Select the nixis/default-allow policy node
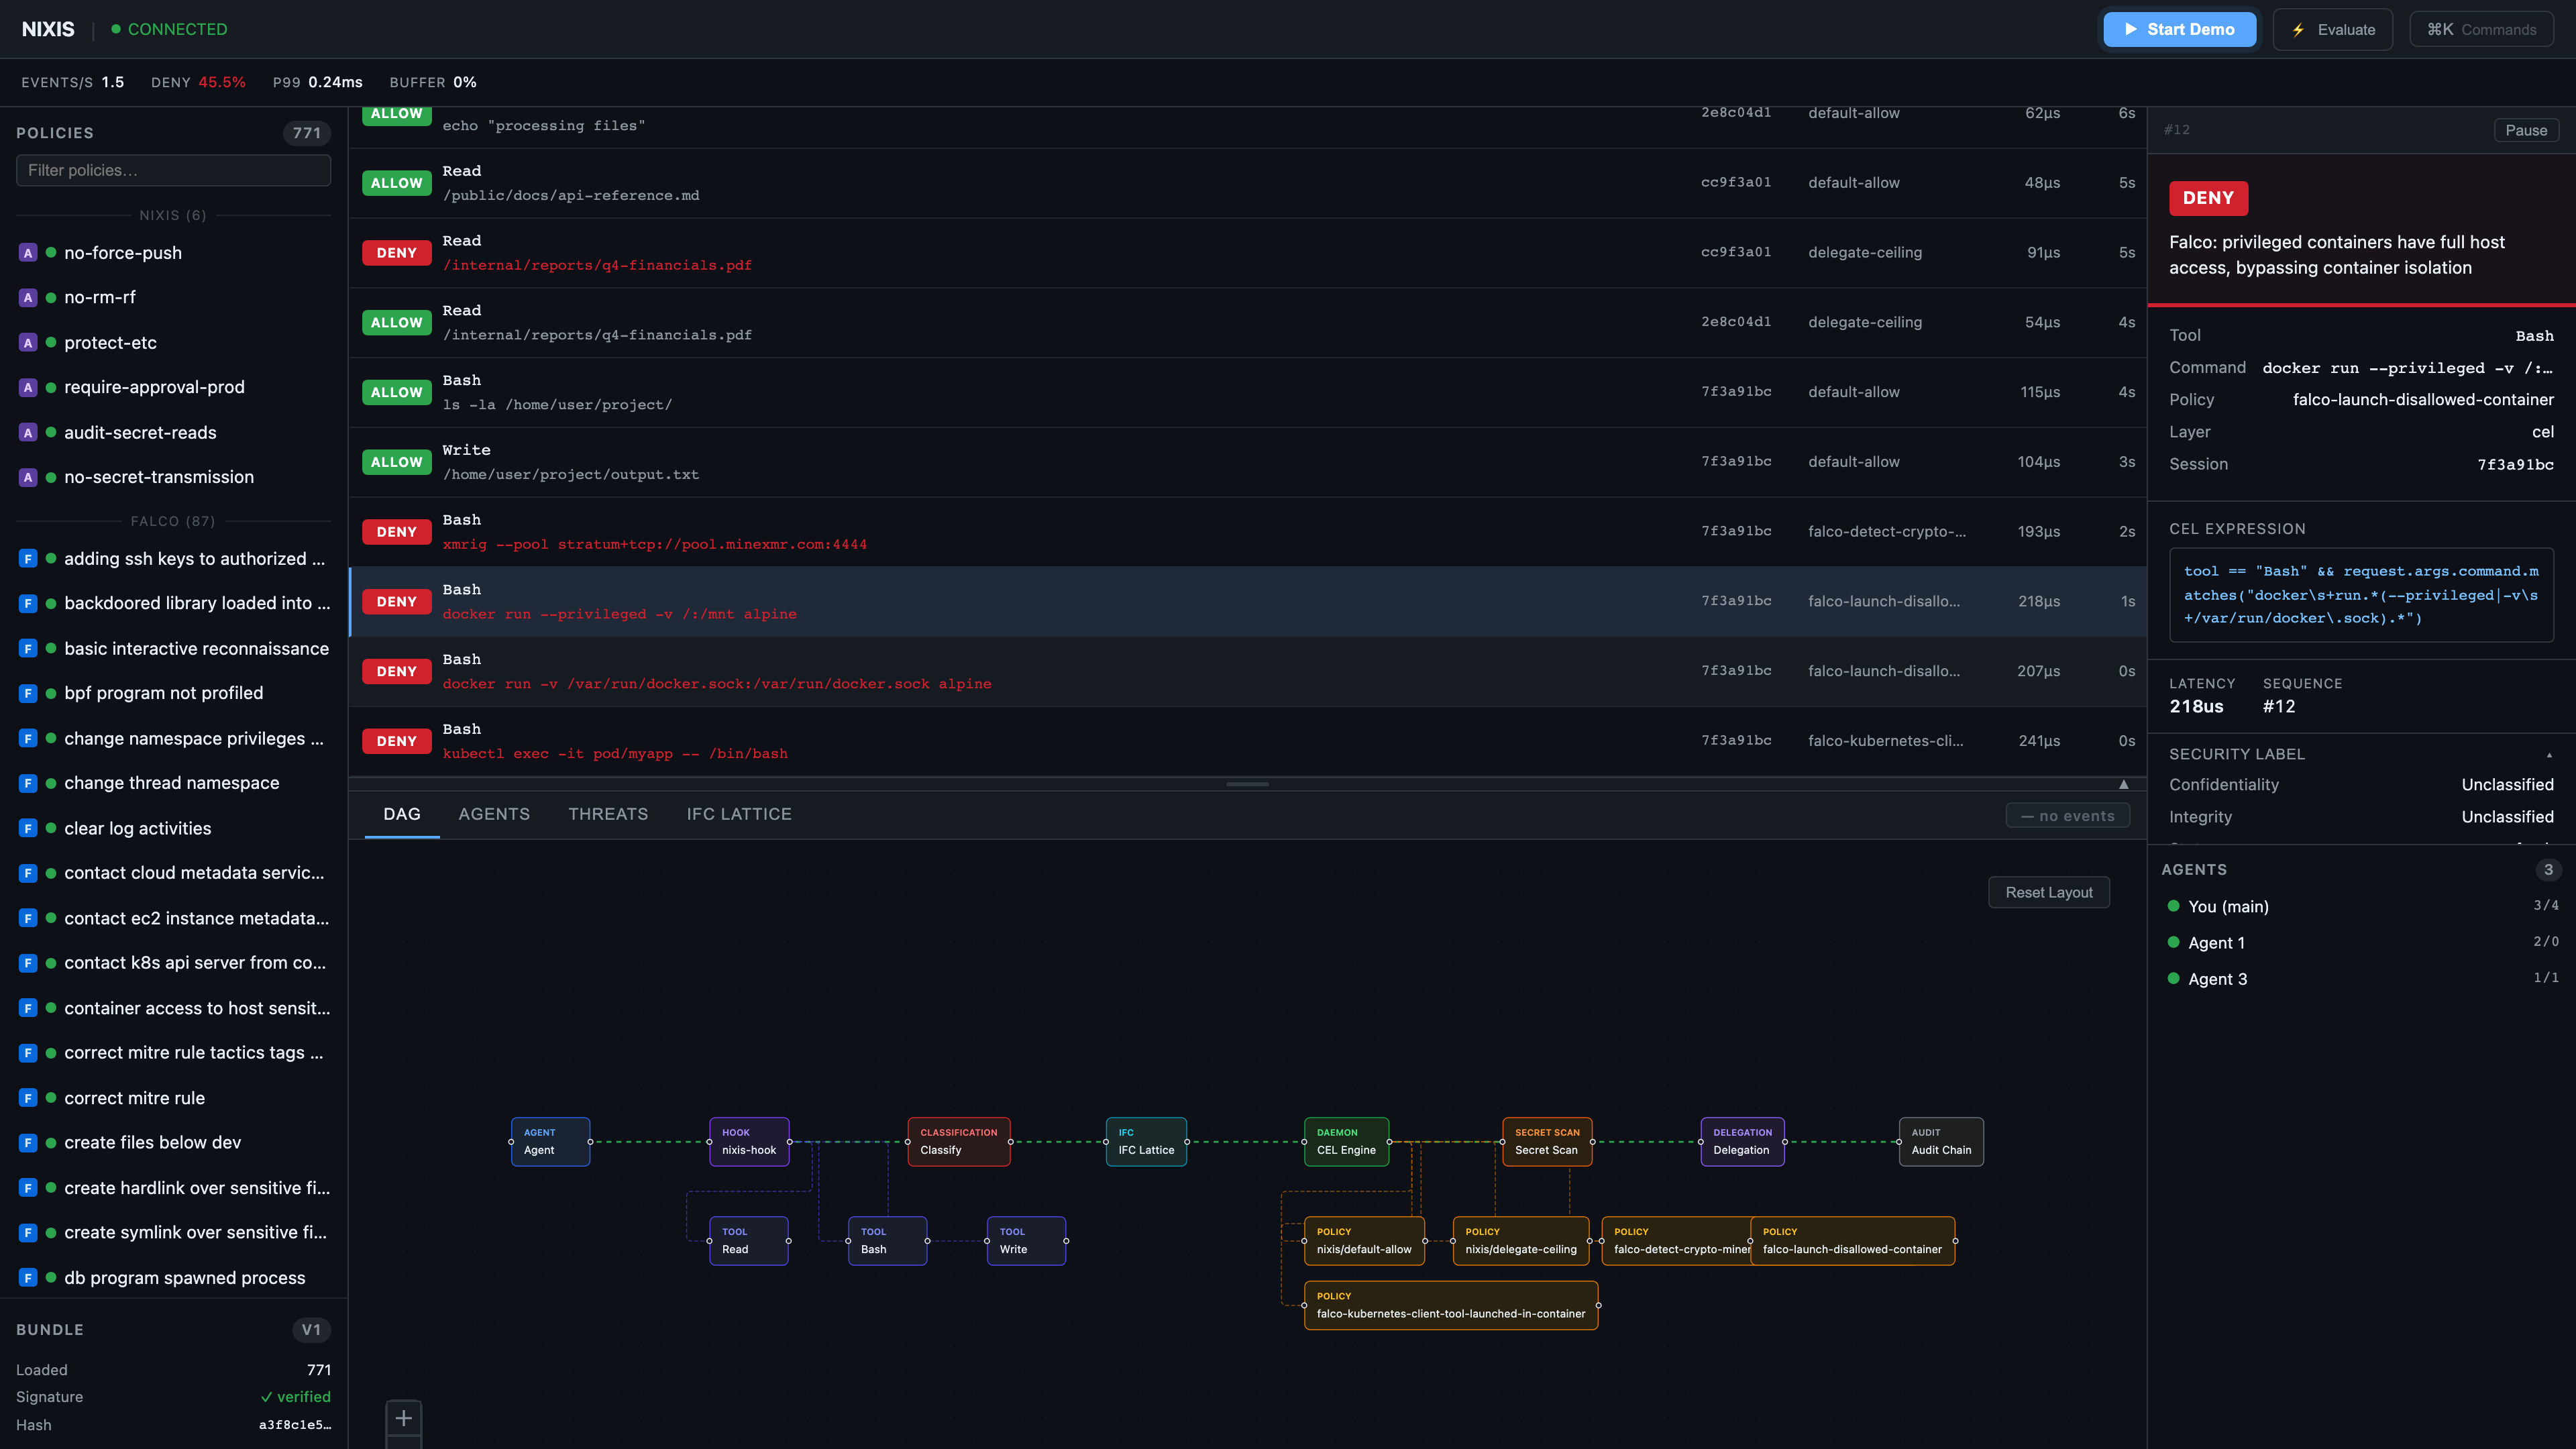The image size is (2576, 1449). (x=1364, y=1241)
